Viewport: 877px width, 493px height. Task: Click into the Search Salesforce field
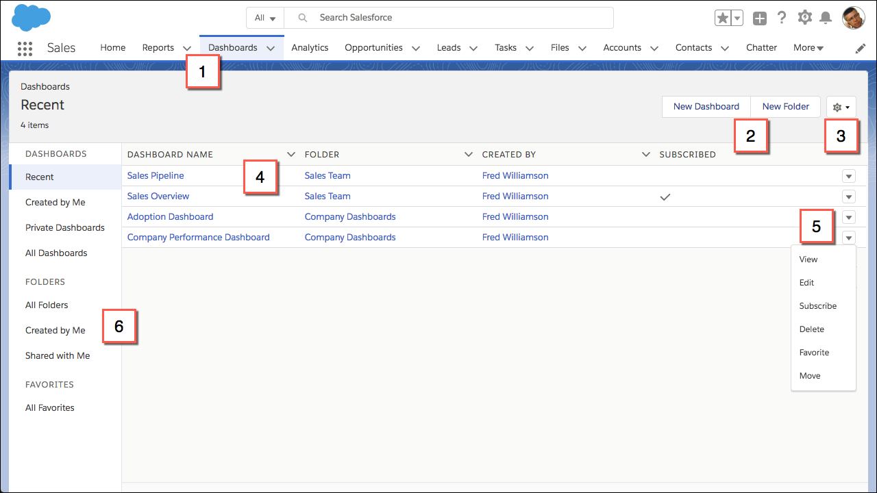point(449,18)
